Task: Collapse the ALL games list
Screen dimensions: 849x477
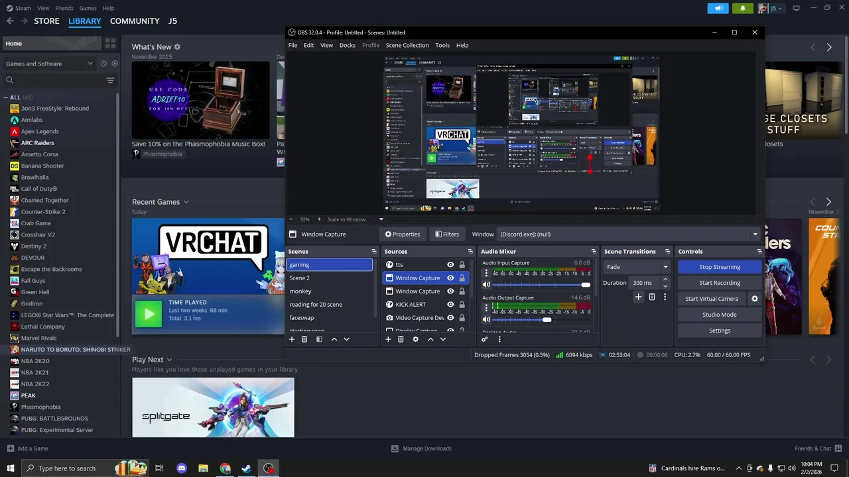Action: (6, 97)
